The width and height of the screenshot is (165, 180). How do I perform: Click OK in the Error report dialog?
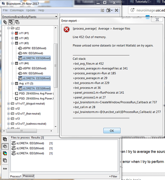coord(112,131)
